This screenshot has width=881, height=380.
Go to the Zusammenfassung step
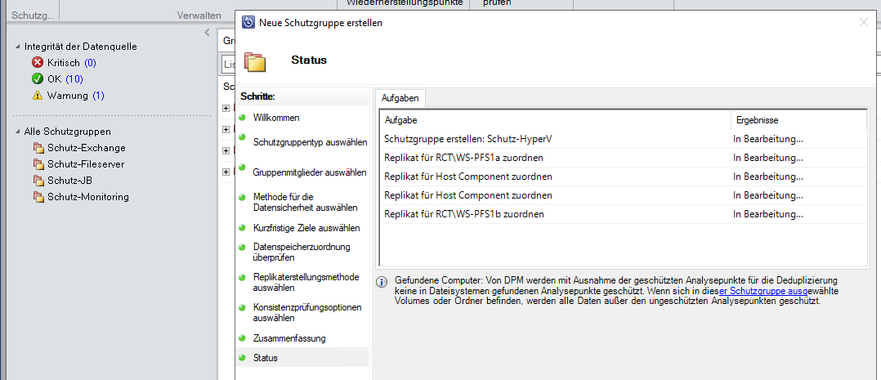click(x=289, y=338)
